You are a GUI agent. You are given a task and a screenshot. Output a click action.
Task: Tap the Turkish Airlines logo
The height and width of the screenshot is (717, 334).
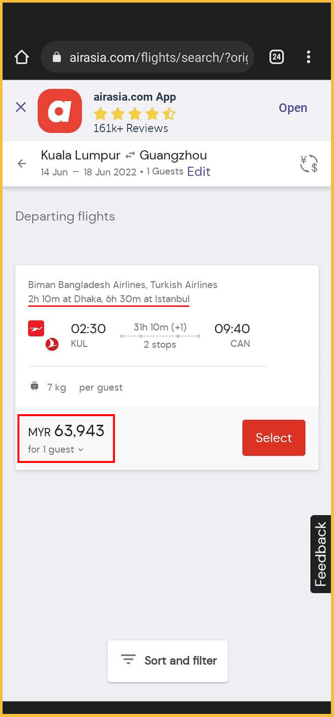click(x=52, y=344)
